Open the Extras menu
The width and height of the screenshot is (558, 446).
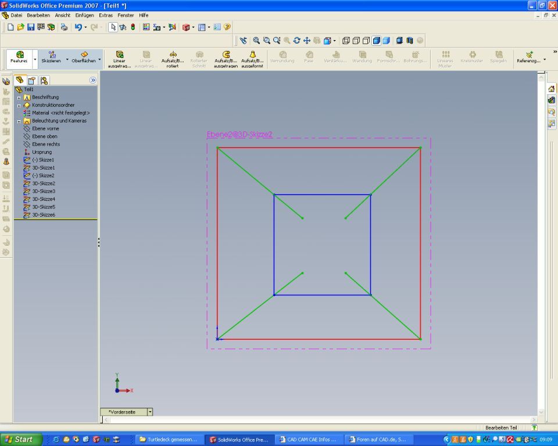[106, 15]
